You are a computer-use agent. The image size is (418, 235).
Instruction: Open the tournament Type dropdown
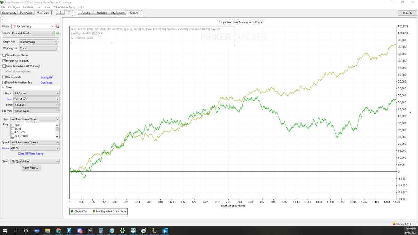coord(35,119)
